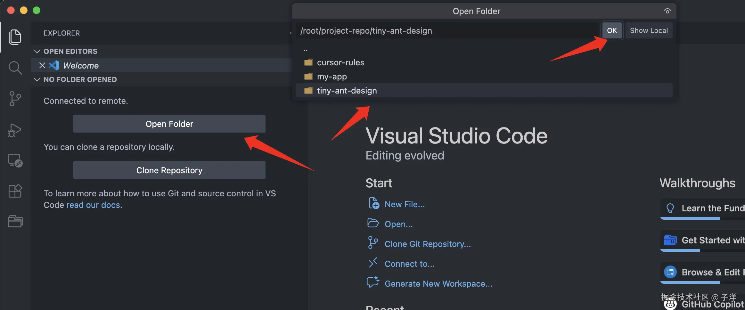Click the Clone Repository button
This screenshot has height=310, width=745.
coord(169,170)
